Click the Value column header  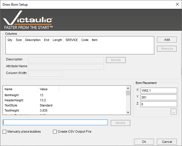(48, 89)
